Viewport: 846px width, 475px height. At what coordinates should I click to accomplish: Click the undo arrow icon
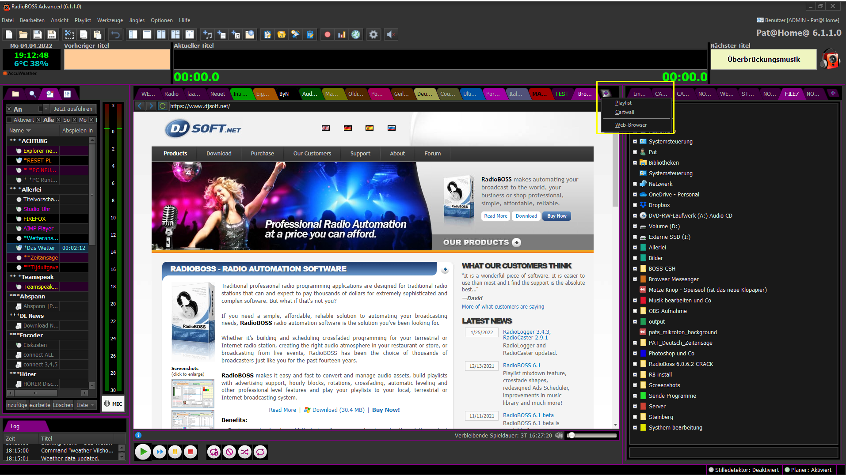115,34
